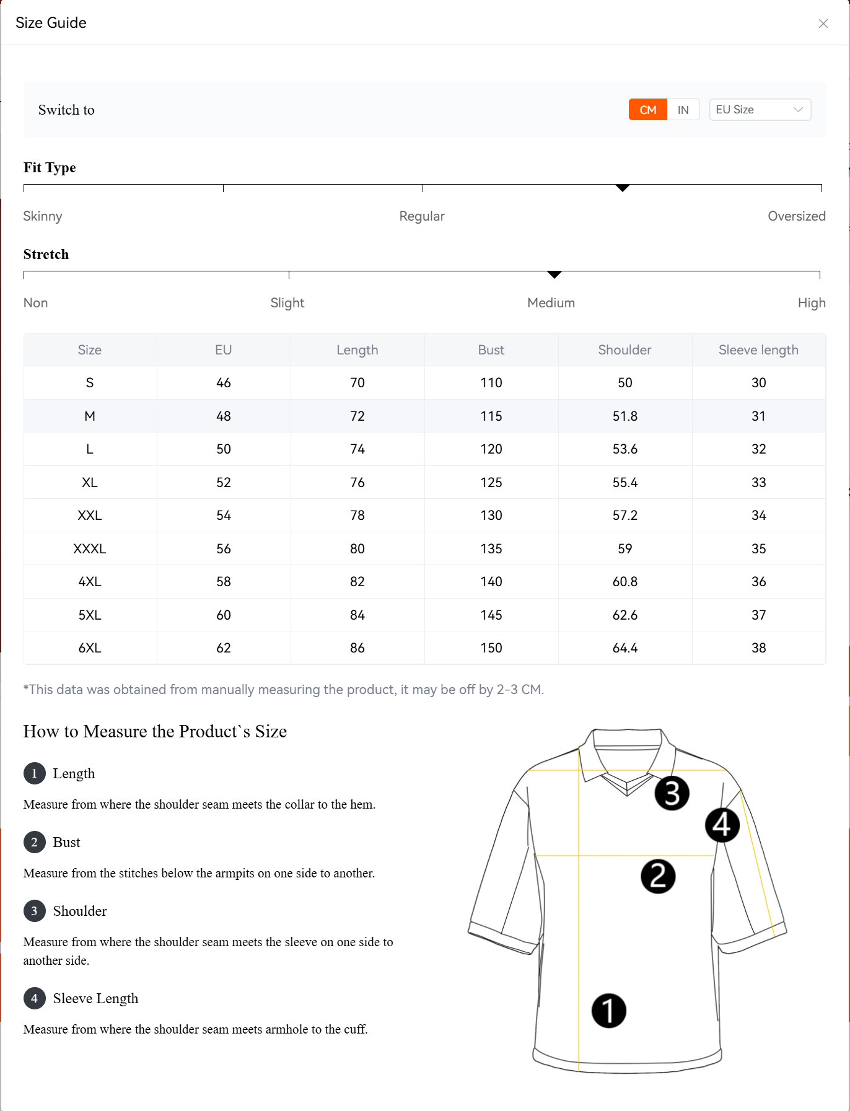This screenshot has width=850, height=1111.
Task: Open the EU Size dropdown
Action: pyautogui.click(x=759, y=110)
